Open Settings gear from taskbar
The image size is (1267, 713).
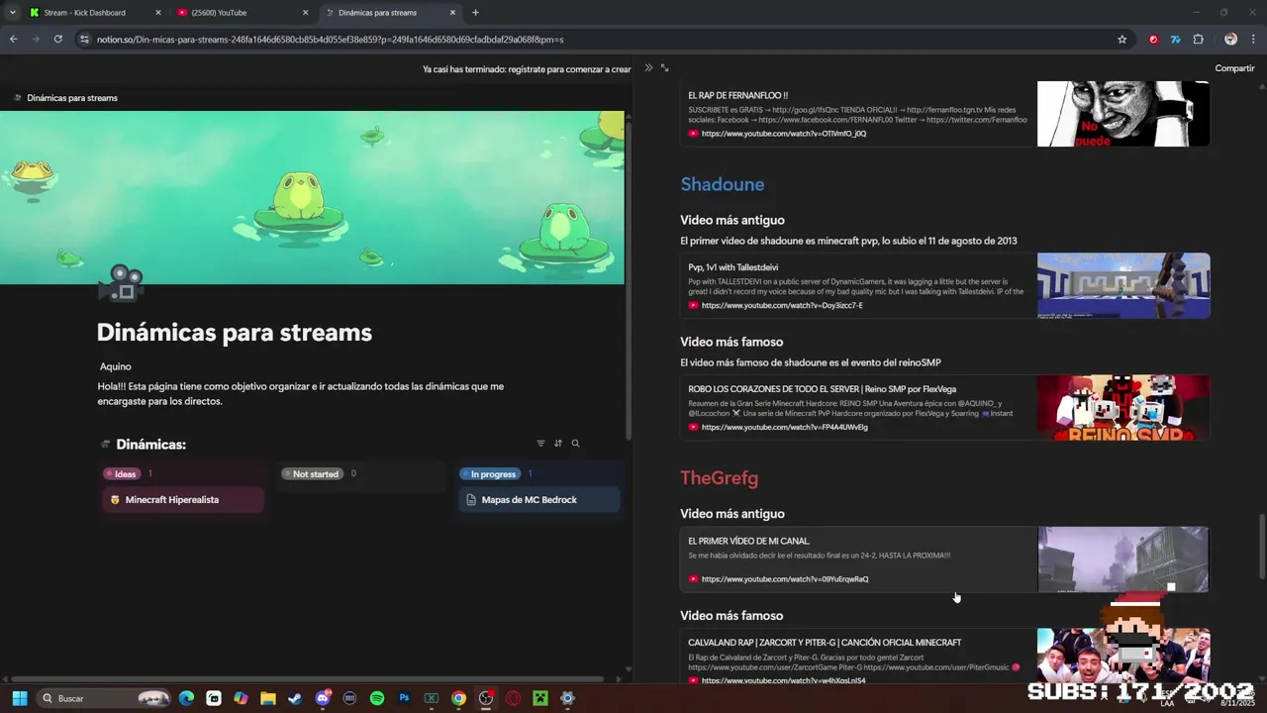tap(567, 698)
